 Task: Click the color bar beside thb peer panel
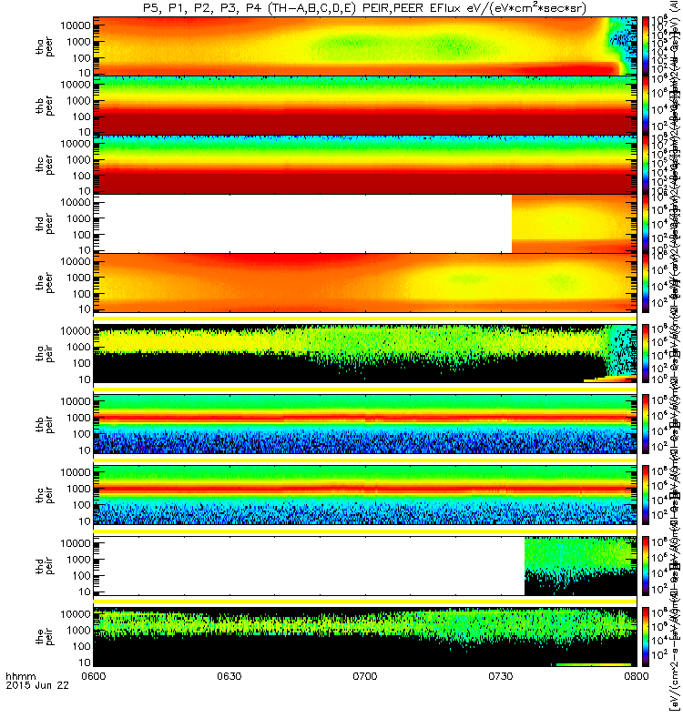coord(646,106)
